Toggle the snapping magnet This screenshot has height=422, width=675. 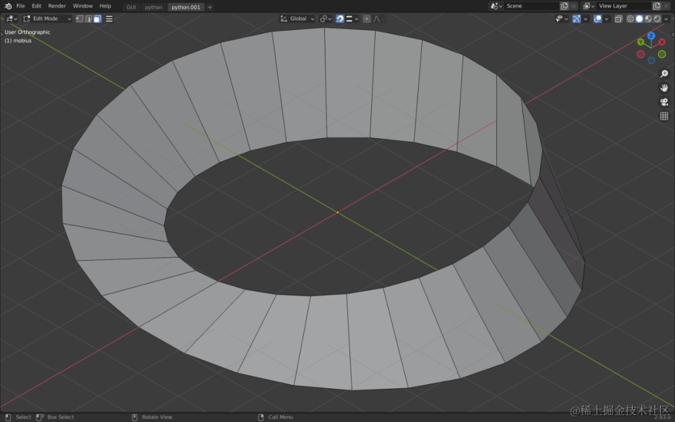point(340,19)
